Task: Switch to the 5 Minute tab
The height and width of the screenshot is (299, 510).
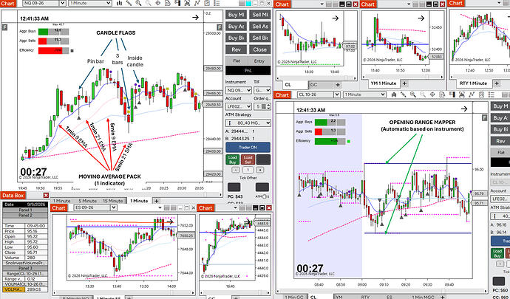Action: click(x=87, y=201)
